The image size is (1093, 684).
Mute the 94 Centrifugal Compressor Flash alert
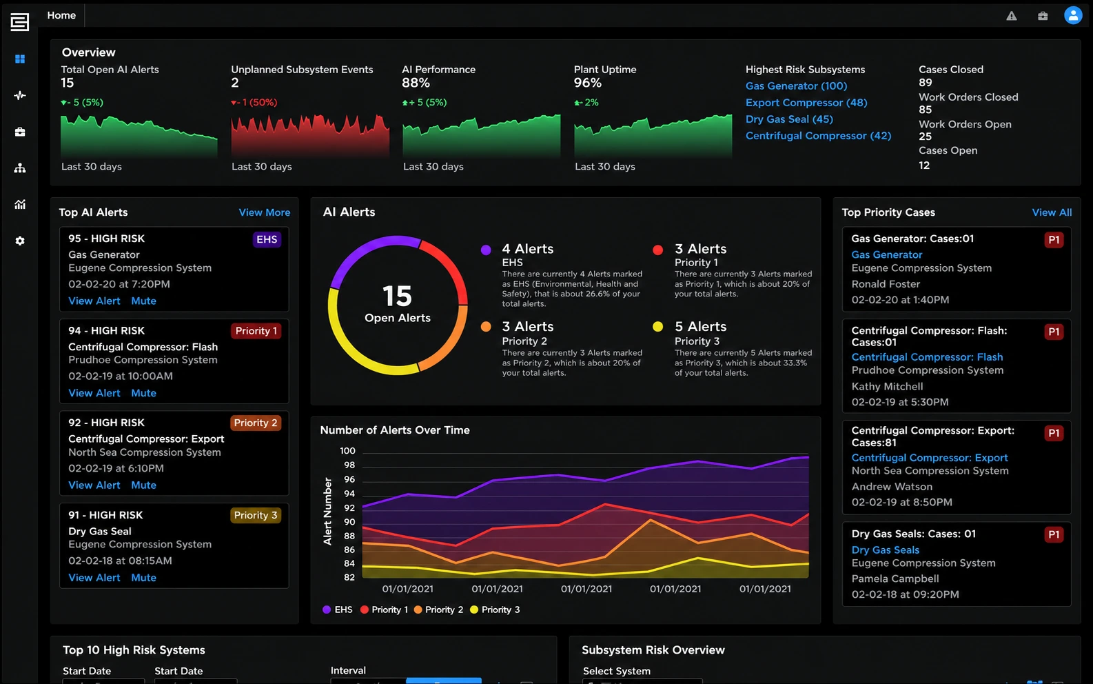click(144, 393)
